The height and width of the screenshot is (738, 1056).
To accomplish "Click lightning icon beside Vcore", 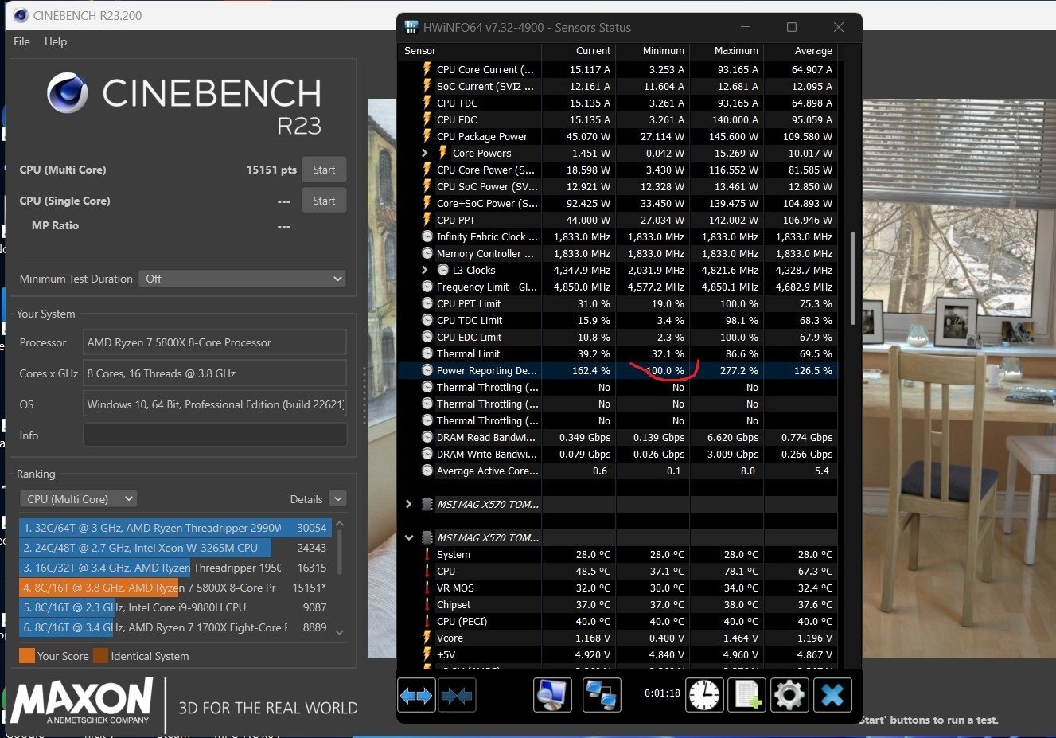I will (427, 638).
